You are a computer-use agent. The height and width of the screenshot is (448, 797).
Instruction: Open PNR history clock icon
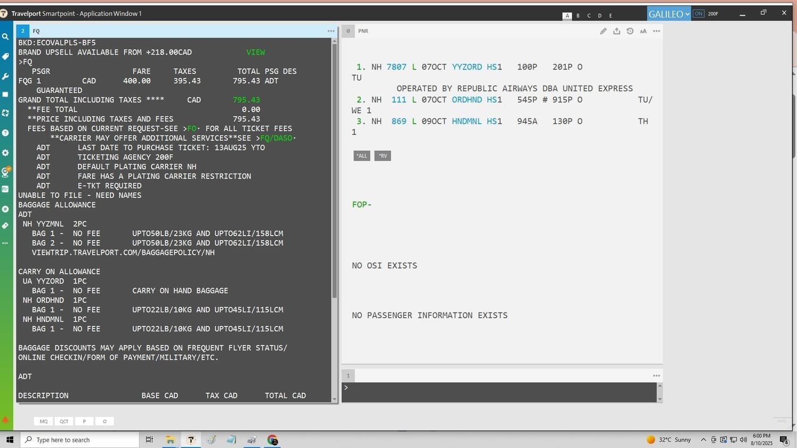point(630,31)
